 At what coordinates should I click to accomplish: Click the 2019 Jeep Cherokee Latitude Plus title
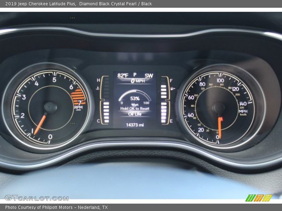click(41, 4)
